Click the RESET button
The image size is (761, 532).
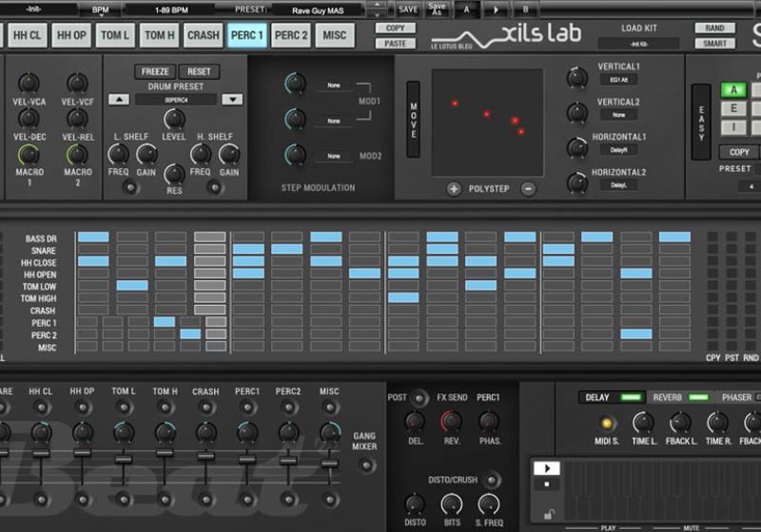pos(199,71)
